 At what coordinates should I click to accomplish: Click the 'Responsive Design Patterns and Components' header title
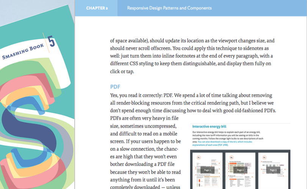(169, 8)
